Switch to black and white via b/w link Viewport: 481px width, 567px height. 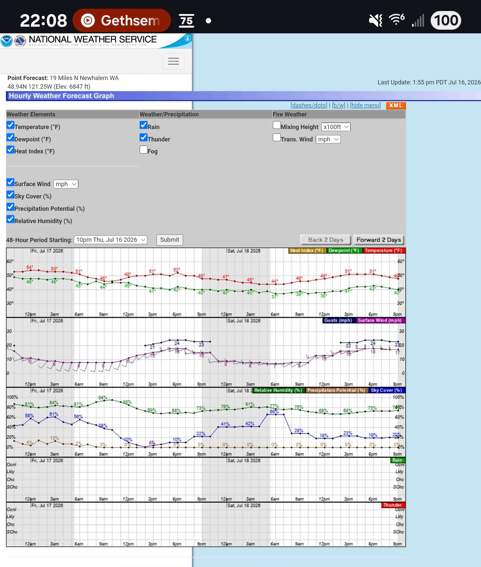(339, 105)
